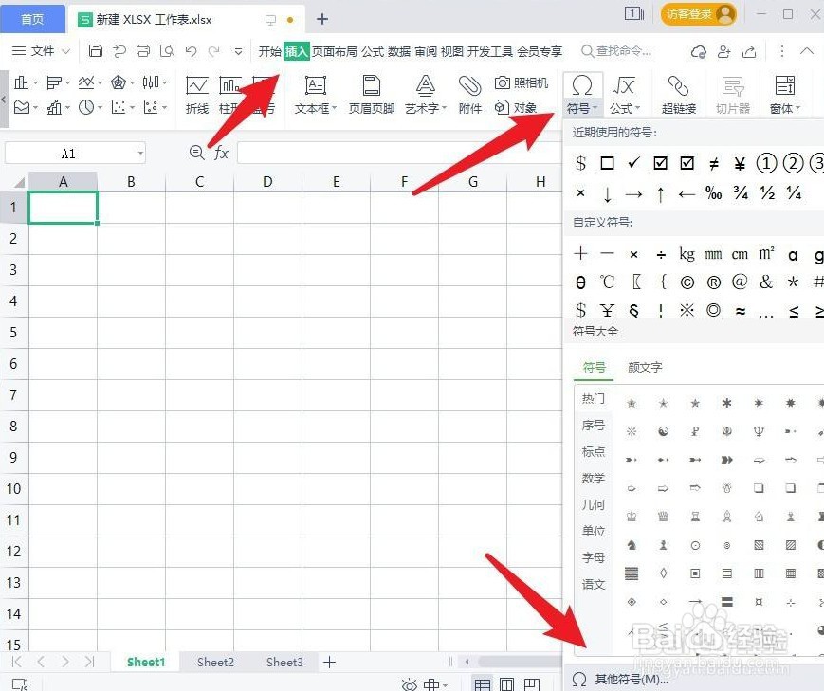Insert a slicer (切片器)
The height and width of the screenshot is (691, 824).
point(732,92)
